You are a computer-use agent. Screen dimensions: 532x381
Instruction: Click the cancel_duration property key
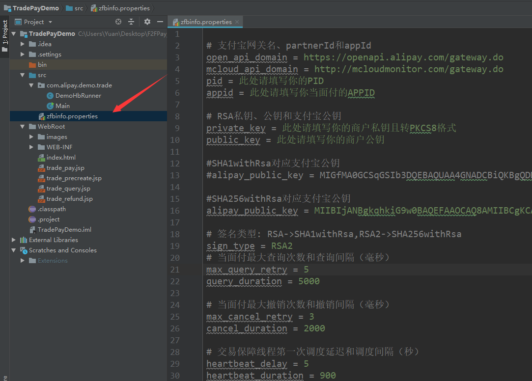[247, 328]
